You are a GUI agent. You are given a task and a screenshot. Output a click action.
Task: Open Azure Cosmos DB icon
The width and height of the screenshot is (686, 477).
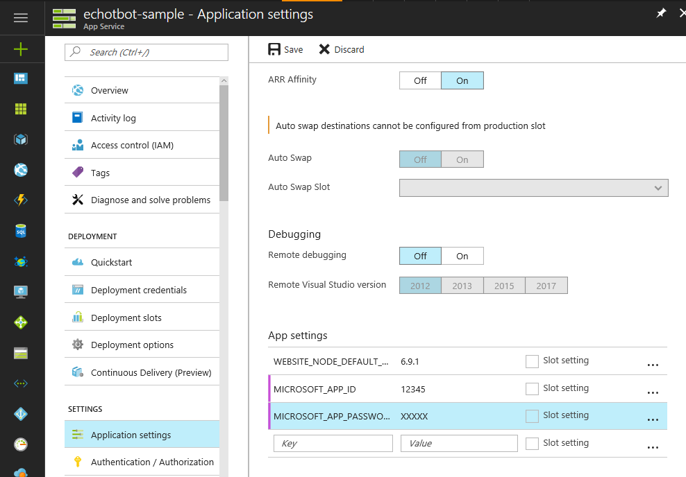click(x=21, y=261)
